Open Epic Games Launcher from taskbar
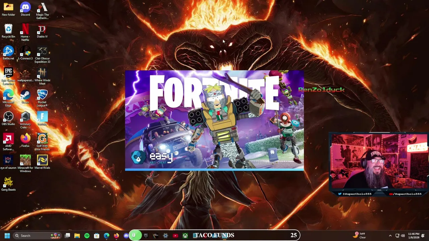This screenshot has height=241, width=429. click(146, 236)
